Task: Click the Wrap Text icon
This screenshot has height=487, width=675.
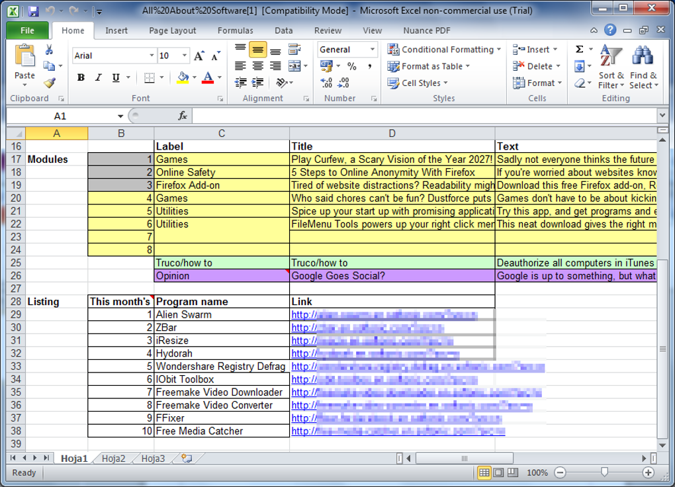Action: point(294,50)
